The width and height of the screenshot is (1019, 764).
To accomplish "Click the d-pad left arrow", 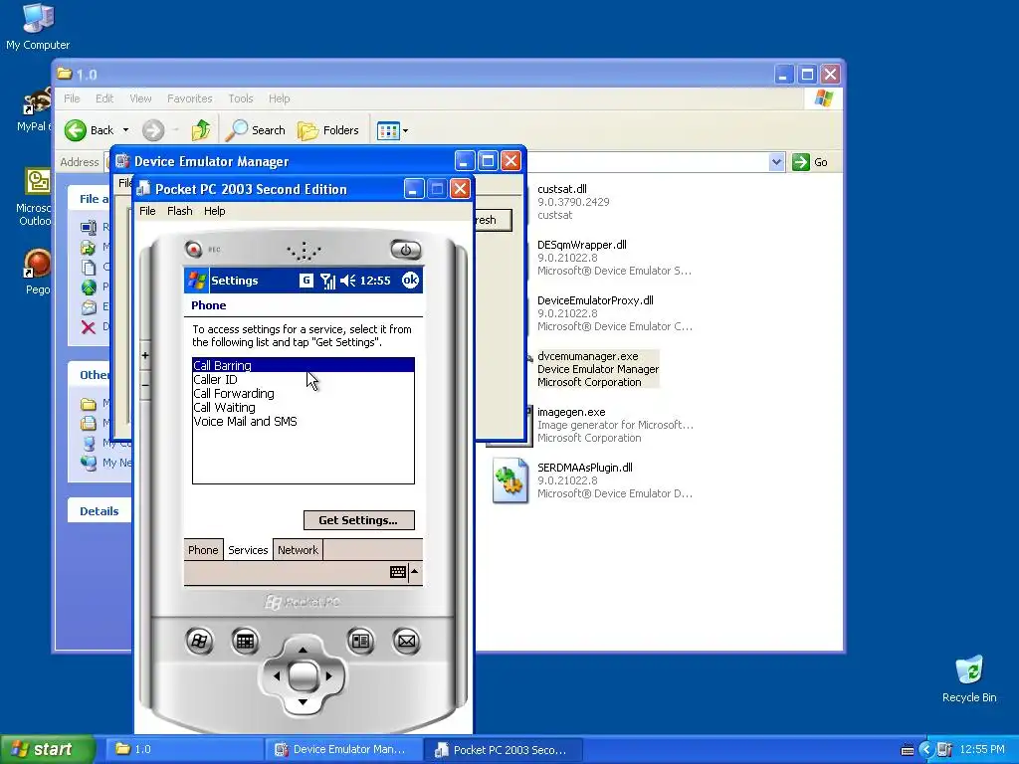I will [277, 675].
